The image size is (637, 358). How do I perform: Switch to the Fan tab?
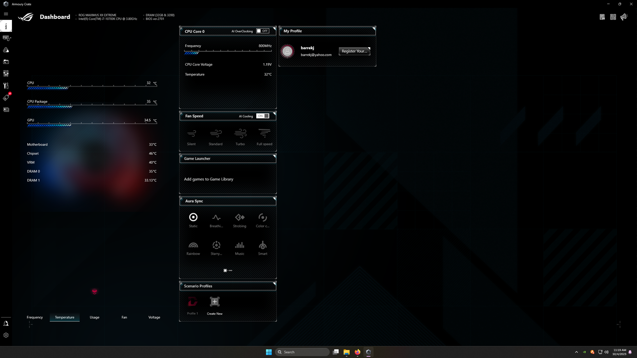[124, 317]
